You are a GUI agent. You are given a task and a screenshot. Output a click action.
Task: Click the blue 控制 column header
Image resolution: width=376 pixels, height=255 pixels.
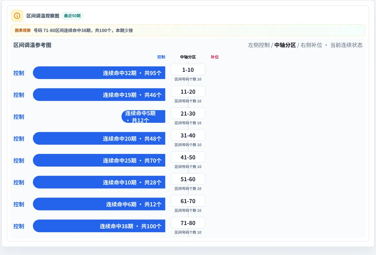(161, 57)
